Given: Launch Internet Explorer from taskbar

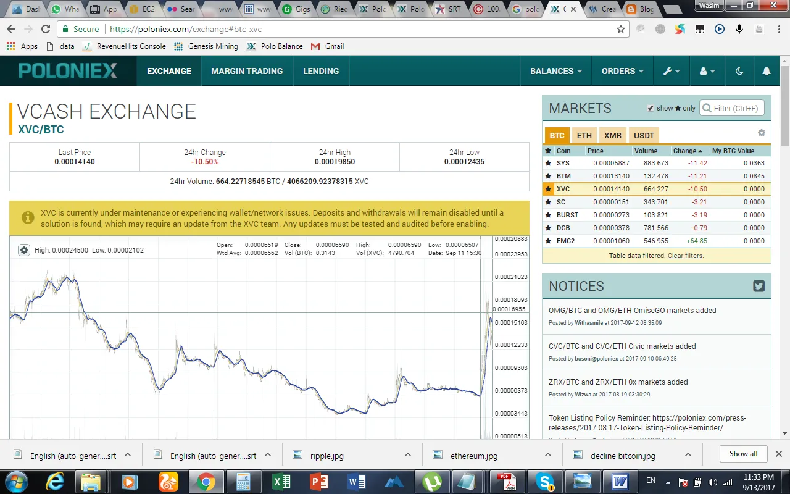Looking at the screenshot, I should pos(55,482).
